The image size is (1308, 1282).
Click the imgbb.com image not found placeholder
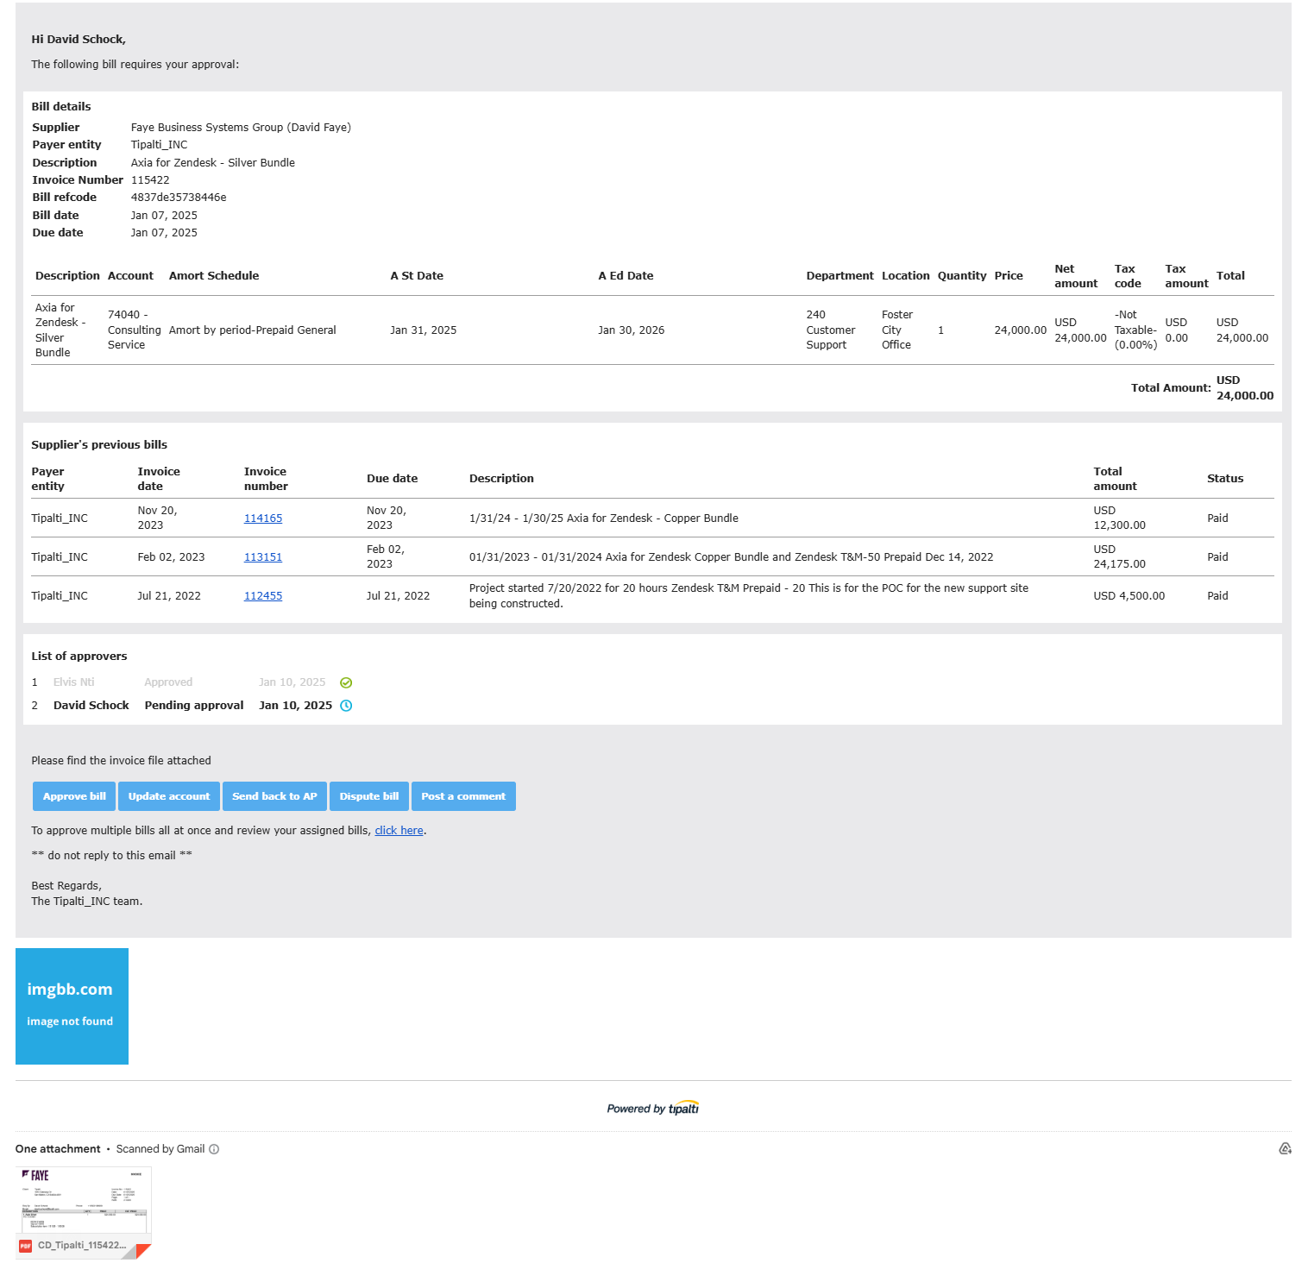(72, 1006)
